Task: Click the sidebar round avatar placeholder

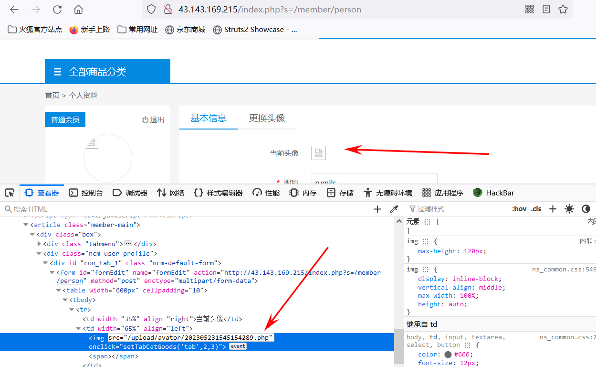Action: click(x=107, y=158)
